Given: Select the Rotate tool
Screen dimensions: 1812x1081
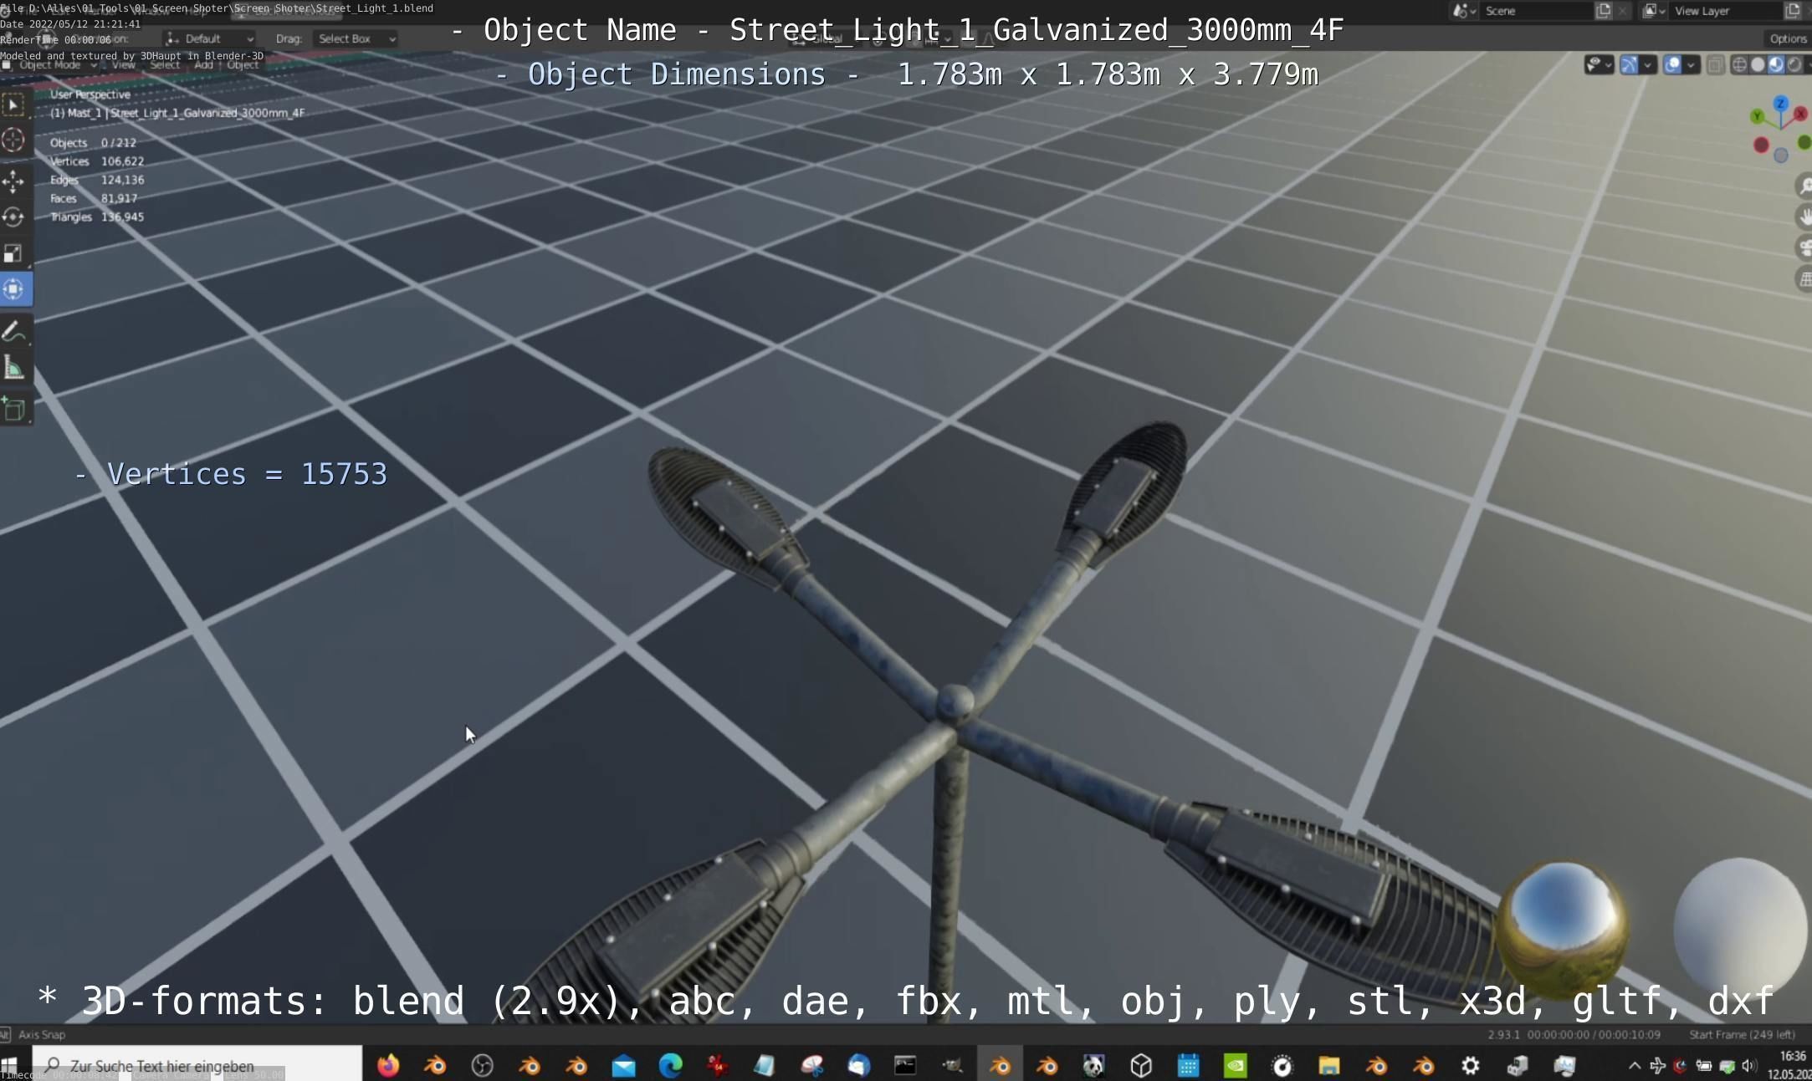Looking at the screenshot, I should 13,217.
